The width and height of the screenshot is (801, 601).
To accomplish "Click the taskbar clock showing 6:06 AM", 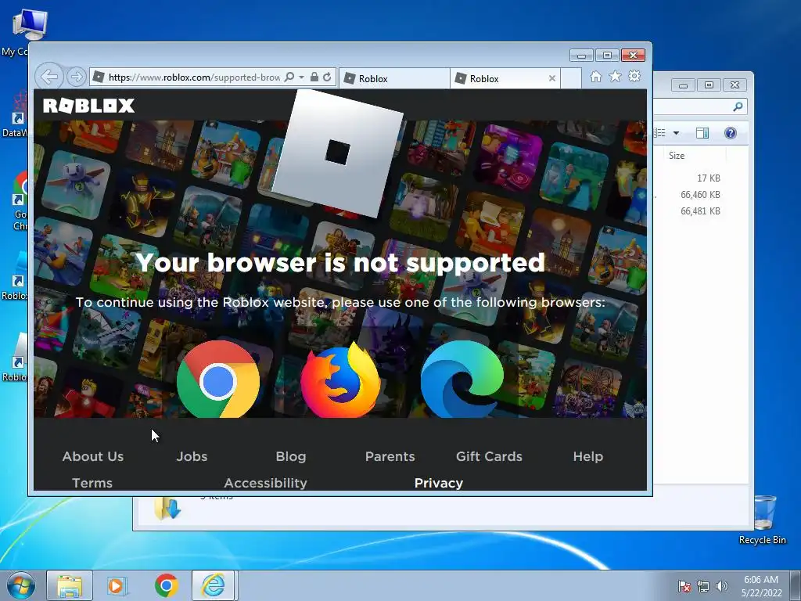I will tap(761, 585).
